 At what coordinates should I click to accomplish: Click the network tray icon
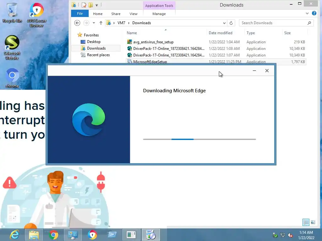[283, 235]
